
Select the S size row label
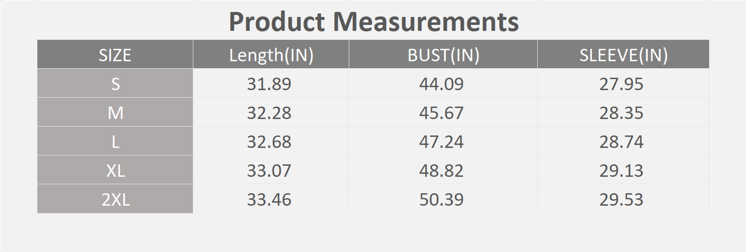tap(115, 84)
